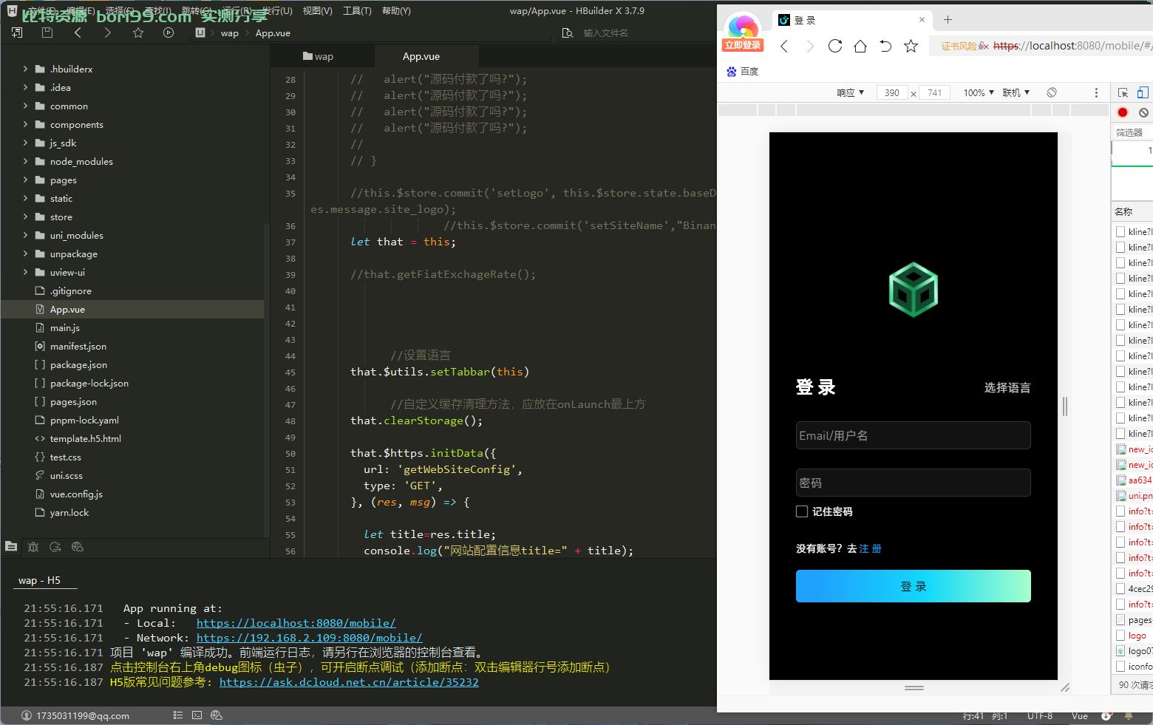The image size is (1153, 725).
Task: Open the 发行(U) menu
Action: [277, 11]
